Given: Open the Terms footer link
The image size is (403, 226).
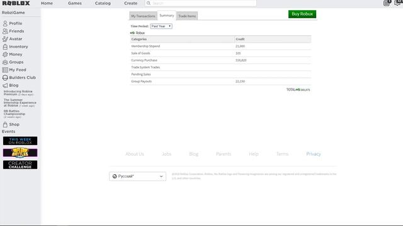Looking at the screenshot, I should tap(282, 154).
